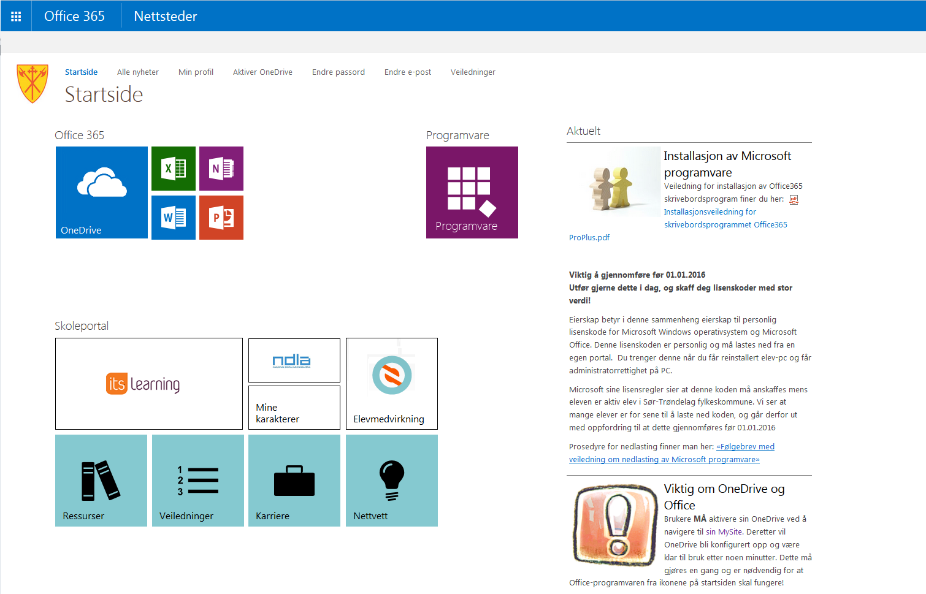Image resolution: width=926 pixels, height=594 pixels.
Task: Go to Alle nyheter
Action: [138, 72]
